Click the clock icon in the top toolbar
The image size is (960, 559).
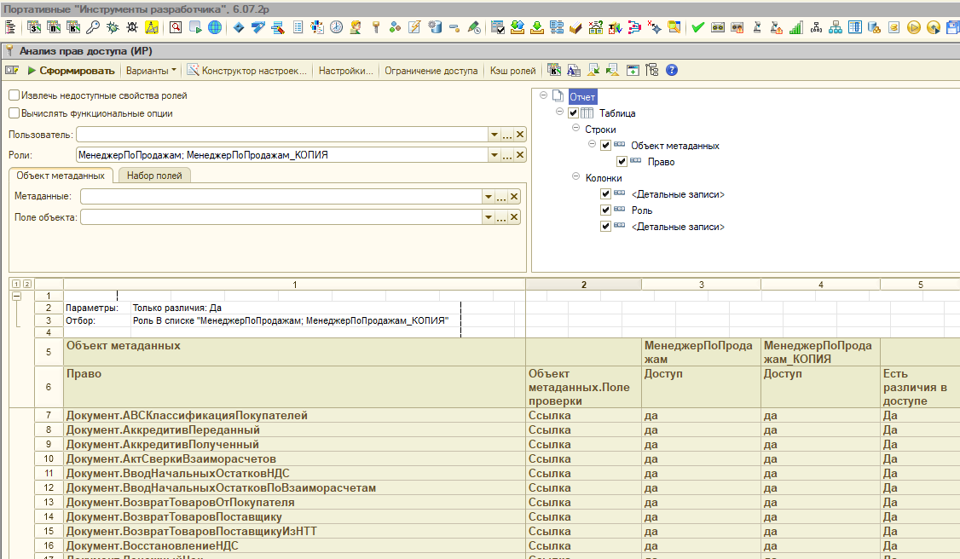point(337,27)
